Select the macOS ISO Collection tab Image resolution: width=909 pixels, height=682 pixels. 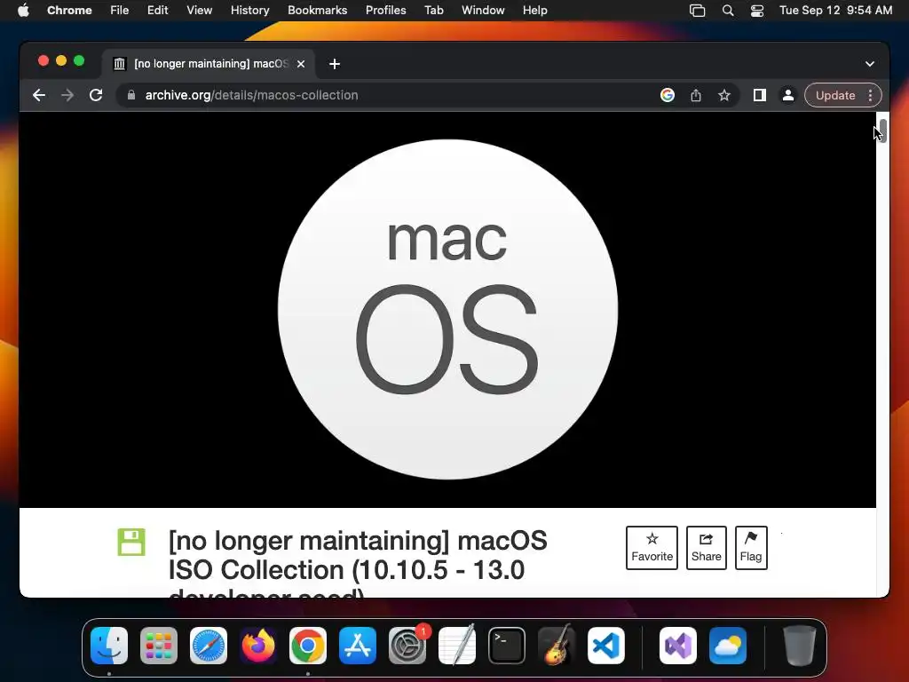click(x=209, y=64)
